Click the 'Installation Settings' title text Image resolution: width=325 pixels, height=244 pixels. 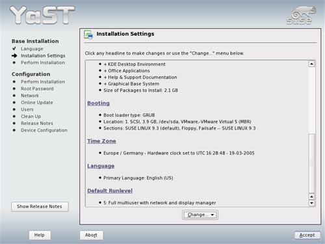(125, 34)
